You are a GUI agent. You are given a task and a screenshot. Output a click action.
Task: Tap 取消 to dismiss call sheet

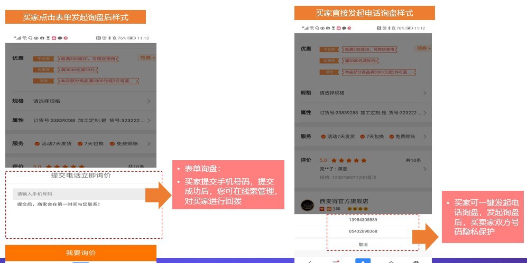point(363,245)
